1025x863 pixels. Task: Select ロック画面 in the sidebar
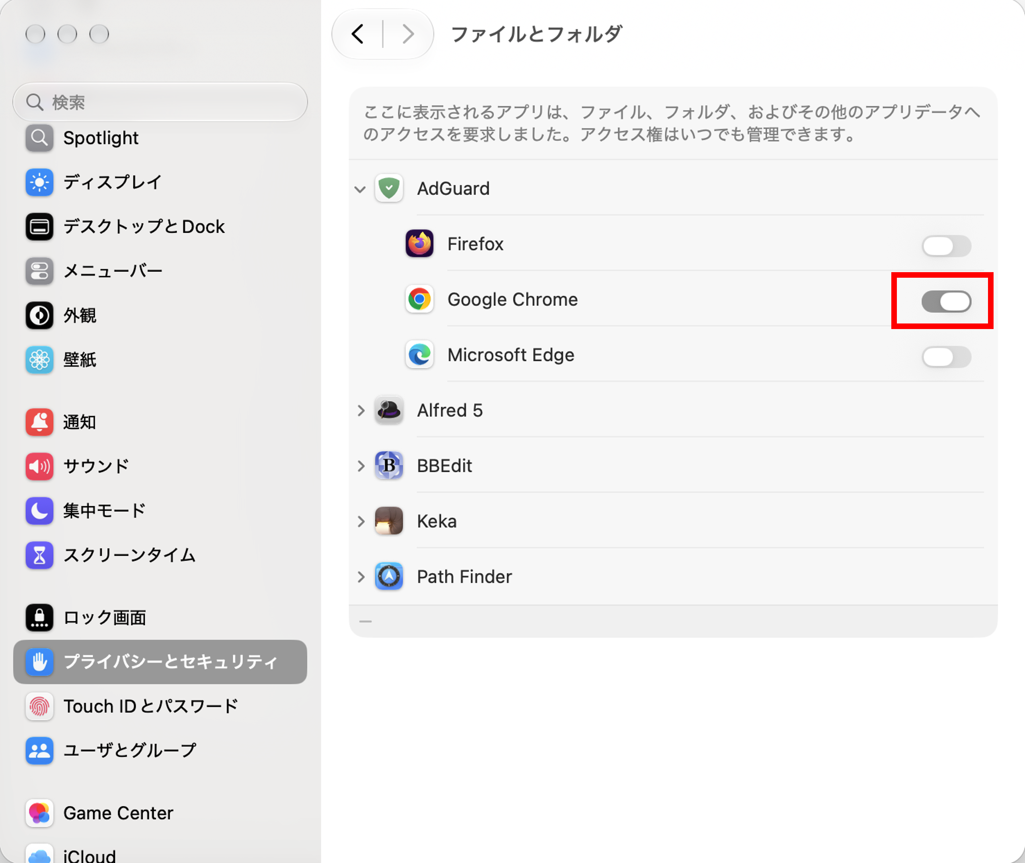[160, 618]
